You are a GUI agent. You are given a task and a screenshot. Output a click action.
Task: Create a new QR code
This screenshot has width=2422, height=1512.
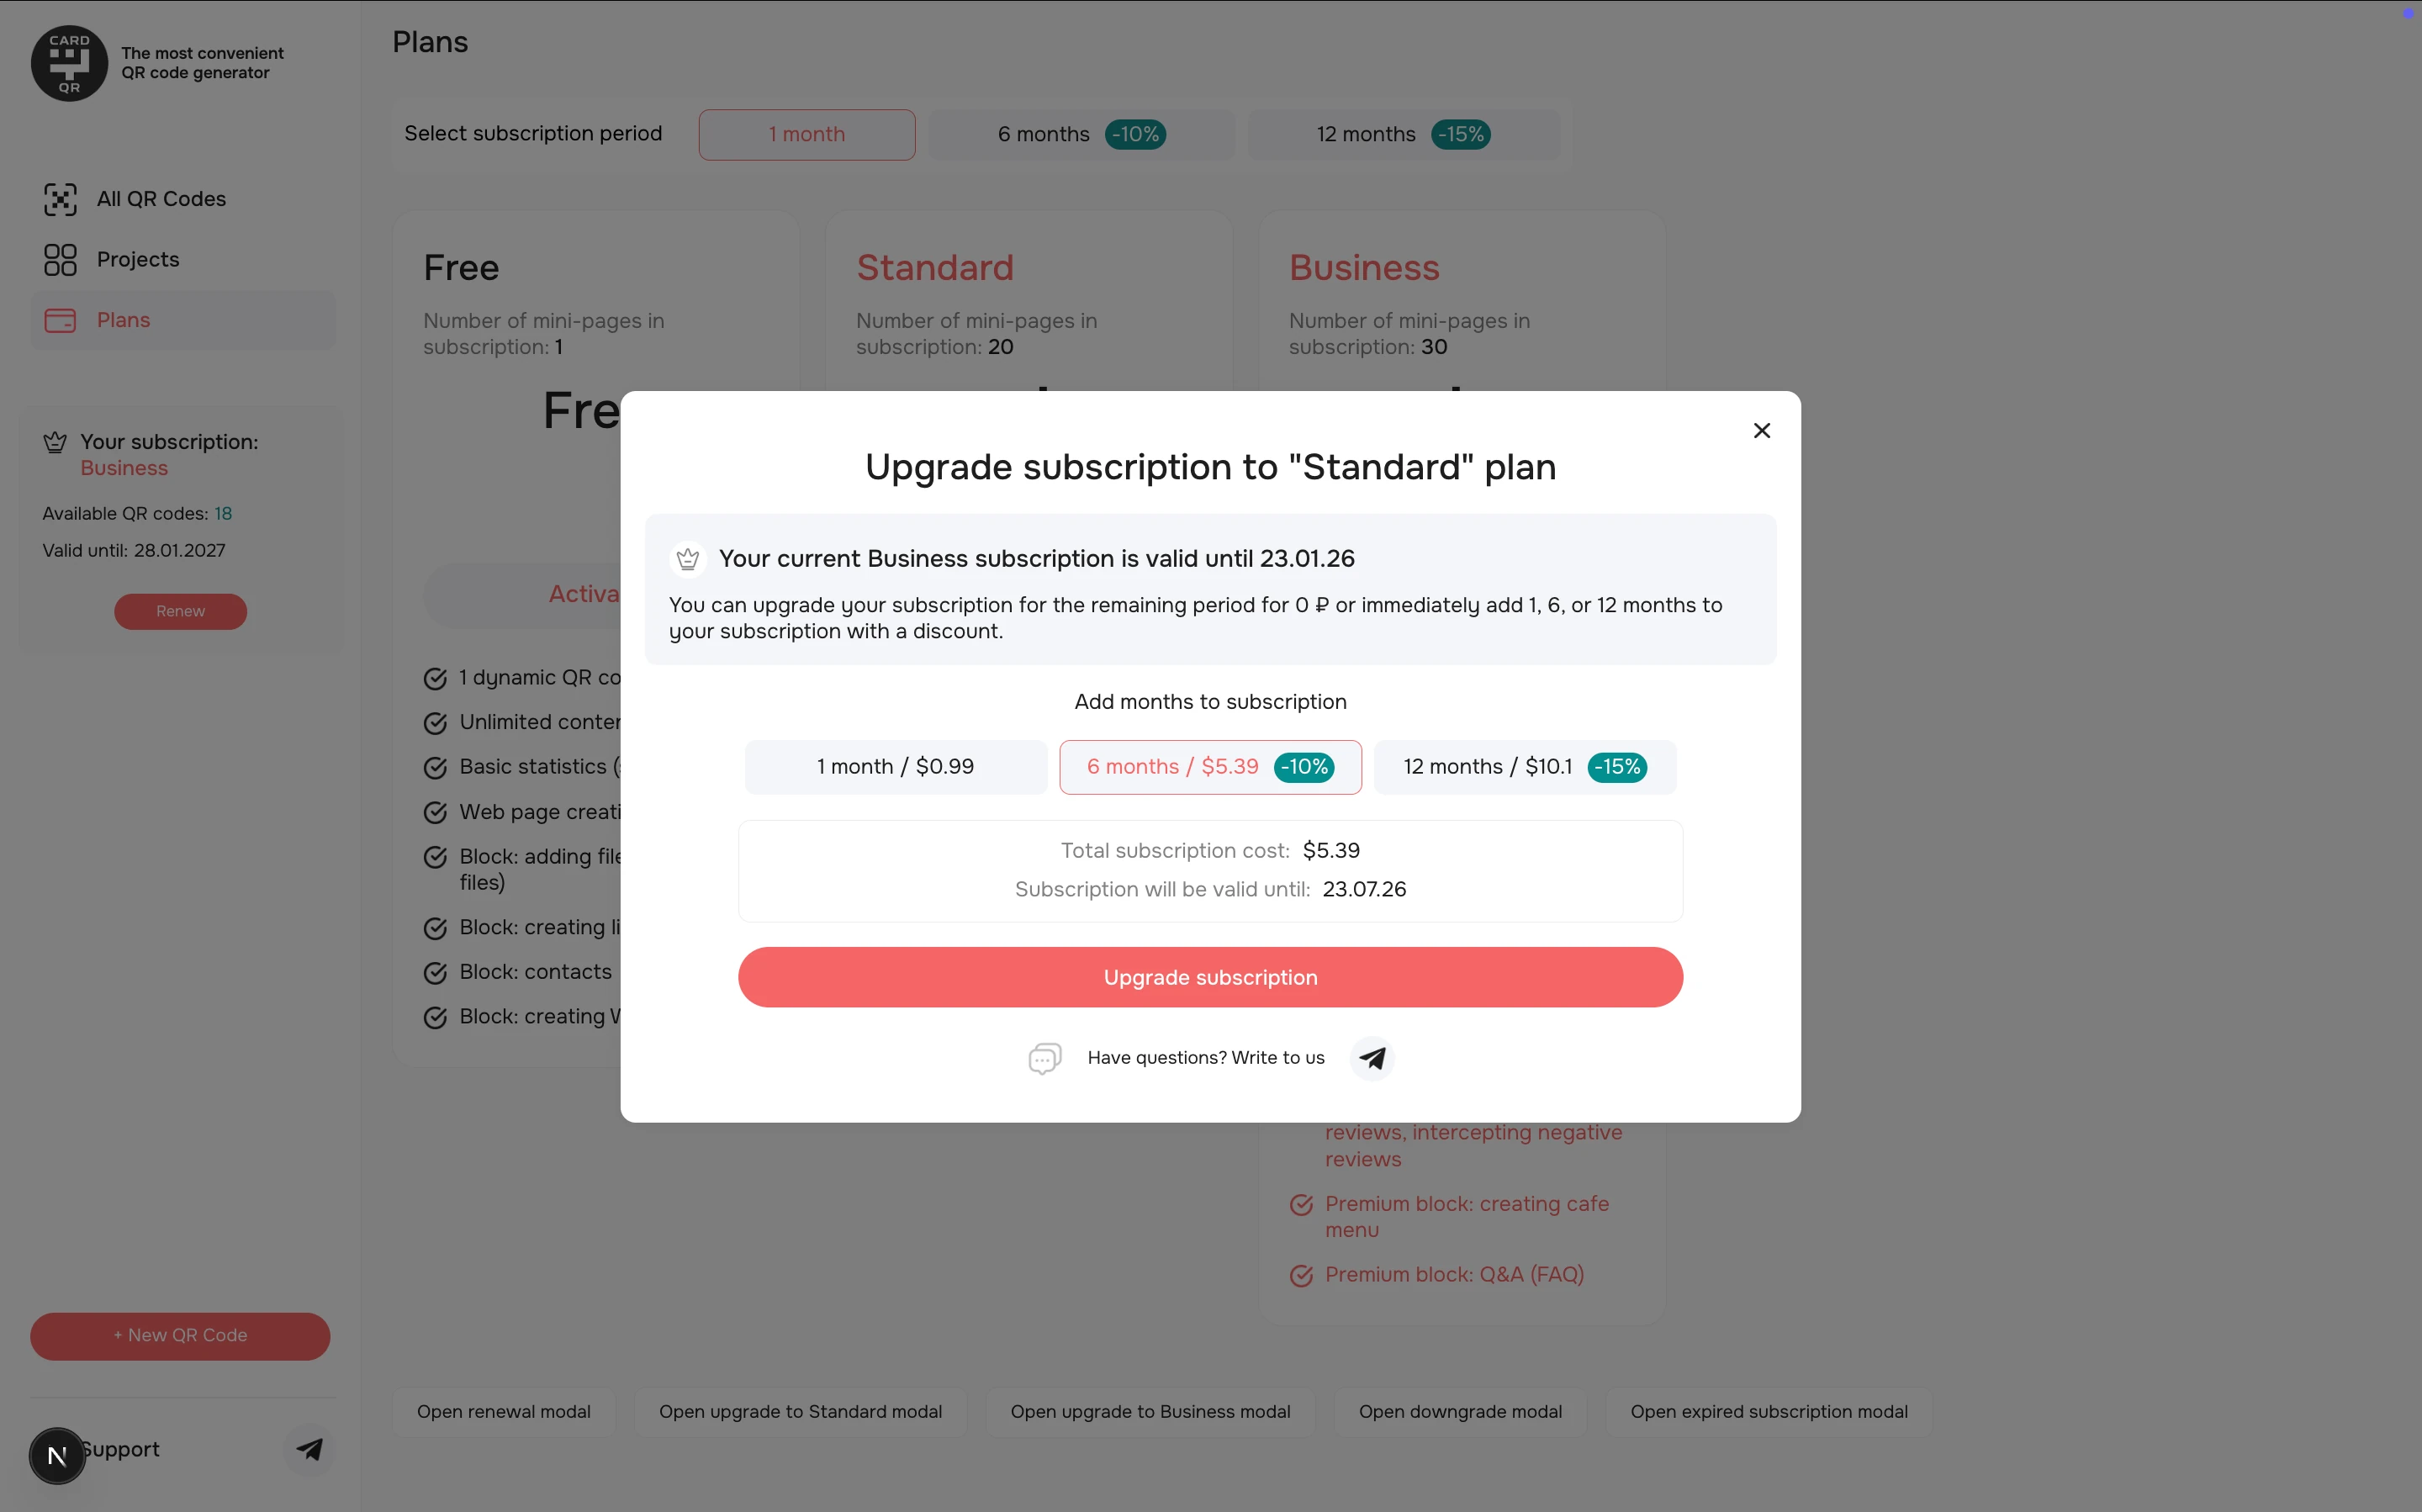(180, 1336)
